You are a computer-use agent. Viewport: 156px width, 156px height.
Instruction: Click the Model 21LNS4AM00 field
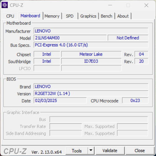coord(70,38)
